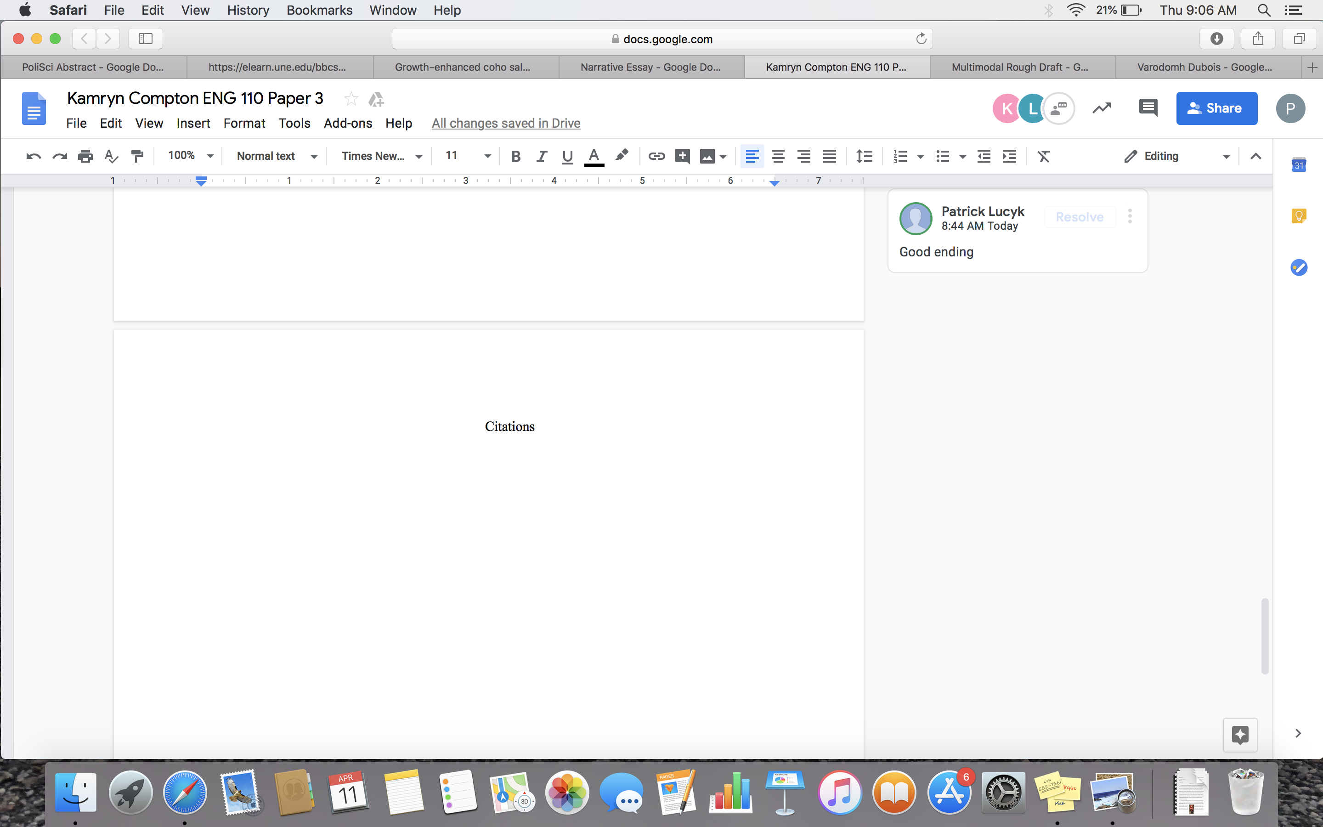
Task: Toggle italic formatting
Action: coord(541,156)
